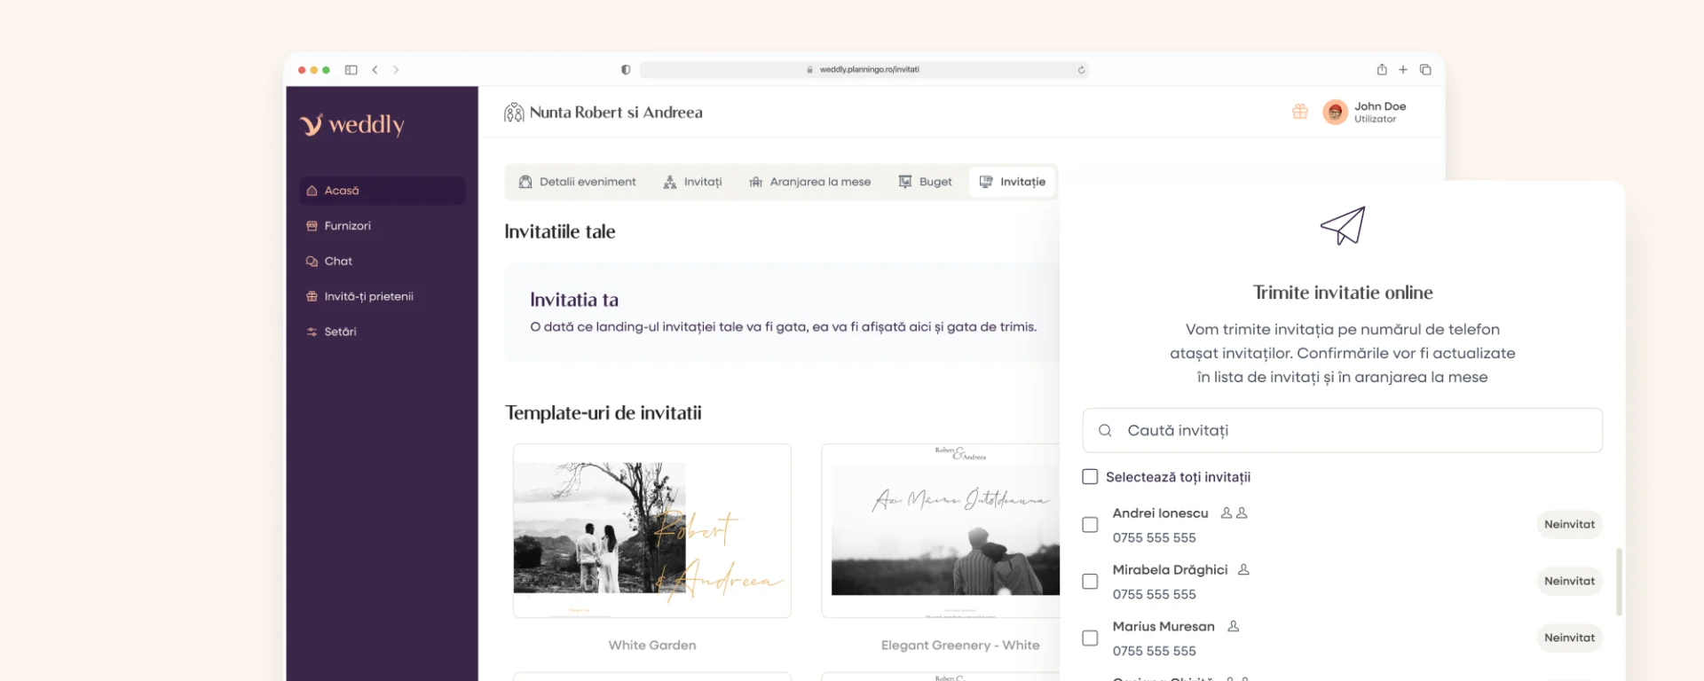Image resolution: width=1704 pixels, height=681 pixels.
Task: Open the Invitați tab
Action: pyautogui.click(x=692, y=182)
